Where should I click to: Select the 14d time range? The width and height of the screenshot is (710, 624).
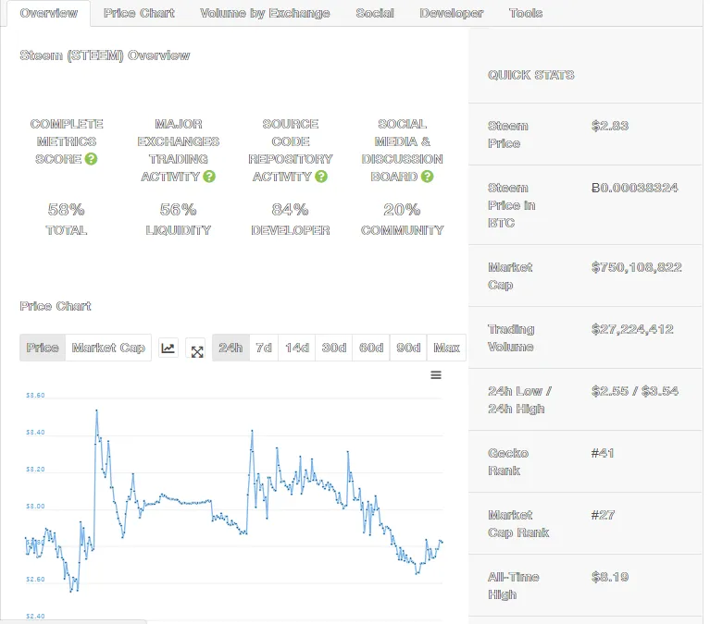(x=297, y=348)
